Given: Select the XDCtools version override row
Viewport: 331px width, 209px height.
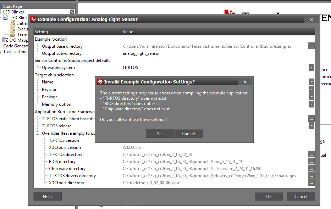Looking at the screenshot, I should pyautogui.click(x=65, y=147).
